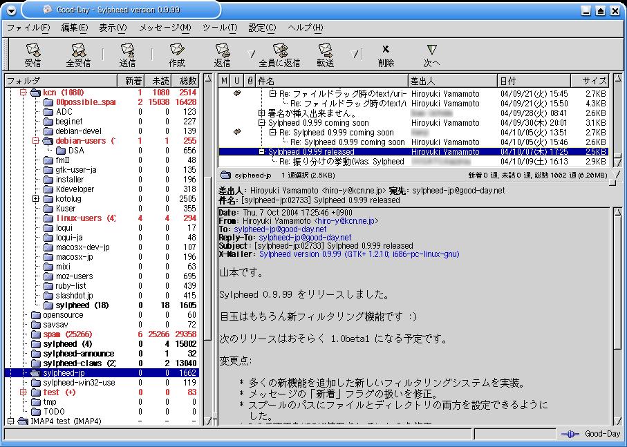This screenshot has width=627, height=447.
Task: Click the message list scrollbar up arrow
Action: [618, 79]
